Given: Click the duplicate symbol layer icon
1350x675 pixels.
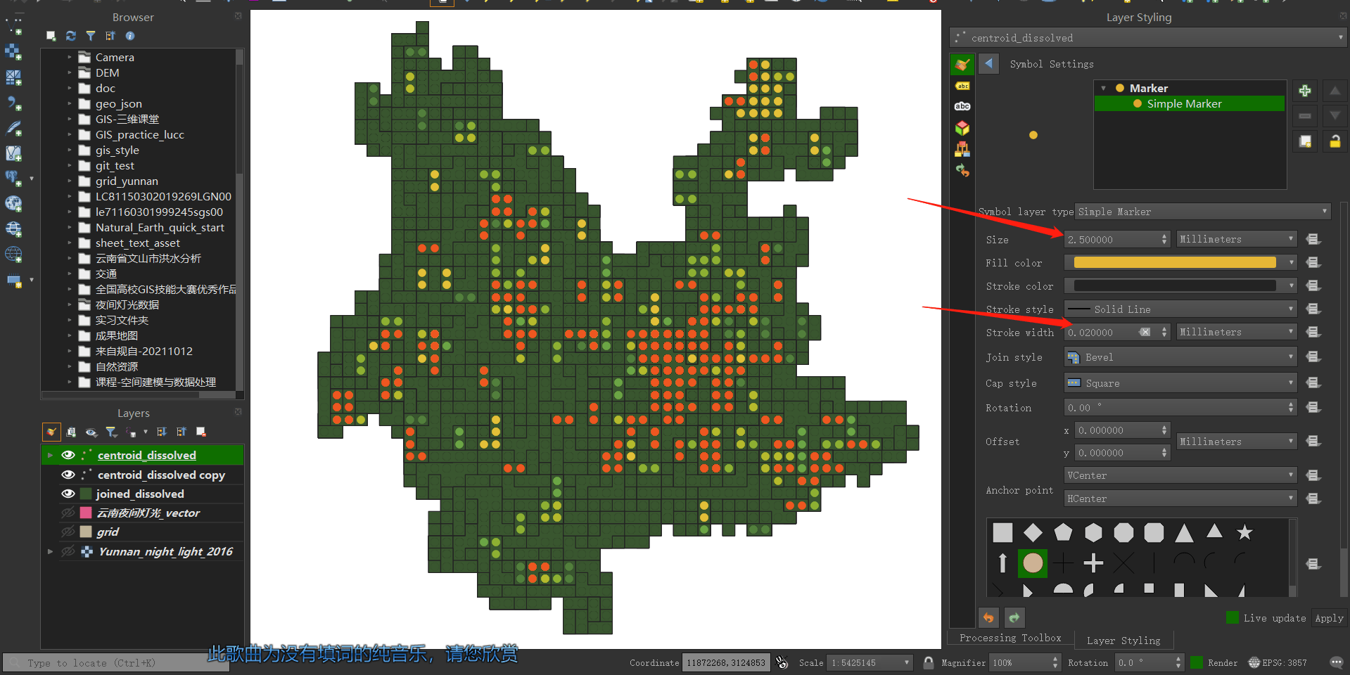Looking at the screenshot, I should (x=1305, y=142).
